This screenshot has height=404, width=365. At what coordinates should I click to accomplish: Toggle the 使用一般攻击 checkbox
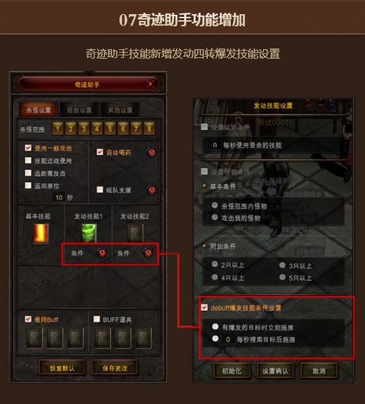(28, 148)
